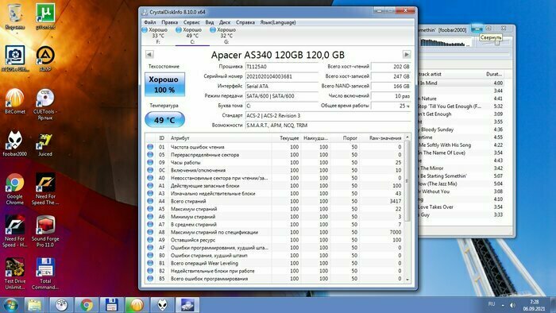Viewport: 556px width, 313px height.
Task: Open the Файл menu in CrystalDiskInfo
Action: (150, 22)
